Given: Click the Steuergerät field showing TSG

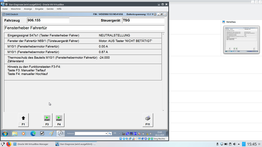Looking at the screenshot, I should [x=143, y=20].
